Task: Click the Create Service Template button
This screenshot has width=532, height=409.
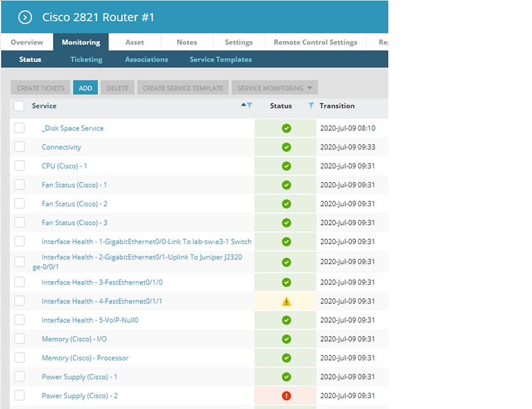Action: (183, 88)
